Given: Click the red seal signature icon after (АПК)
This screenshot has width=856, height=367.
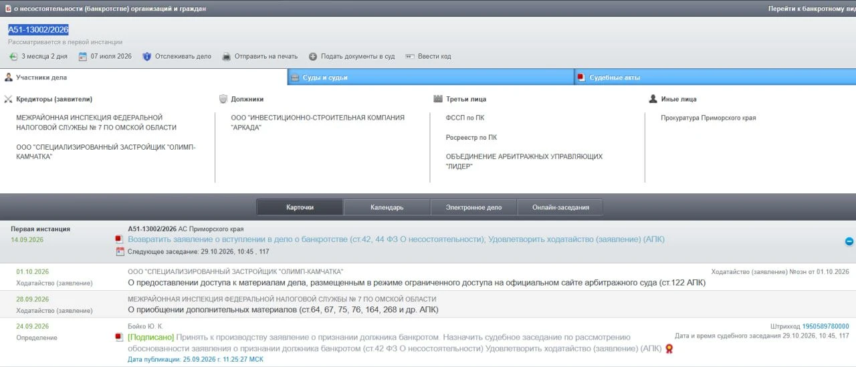Looking at the screenshot, I should coord(669,348).
